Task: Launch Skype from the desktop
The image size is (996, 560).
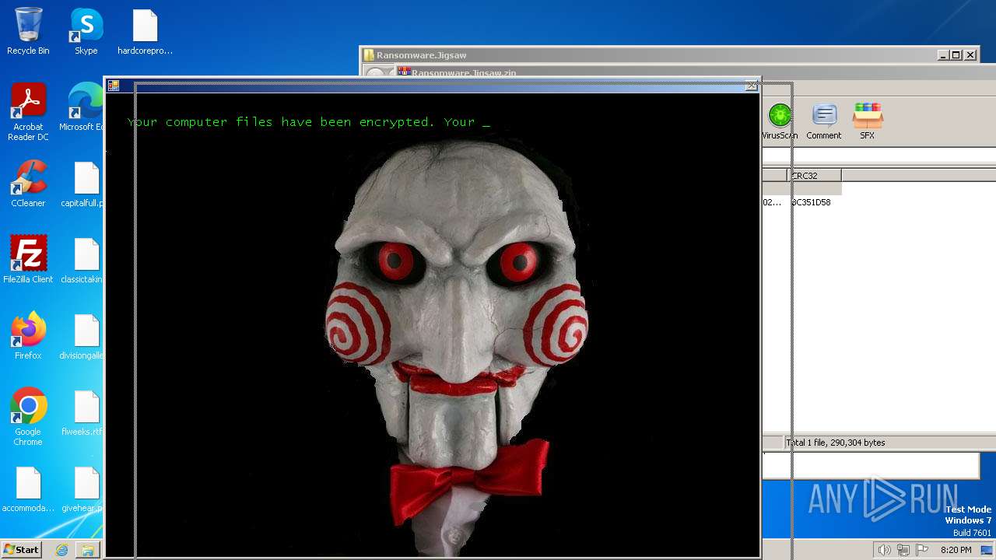Action: (x=86, y=31)
